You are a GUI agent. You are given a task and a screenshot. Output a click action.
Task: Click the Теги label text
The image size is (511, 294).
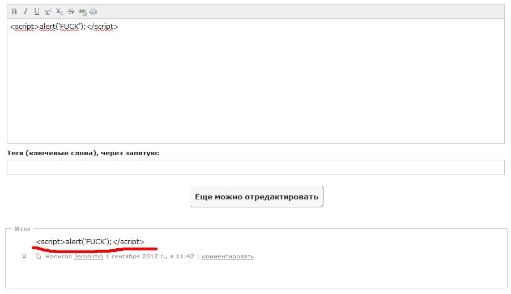(83, 153)
